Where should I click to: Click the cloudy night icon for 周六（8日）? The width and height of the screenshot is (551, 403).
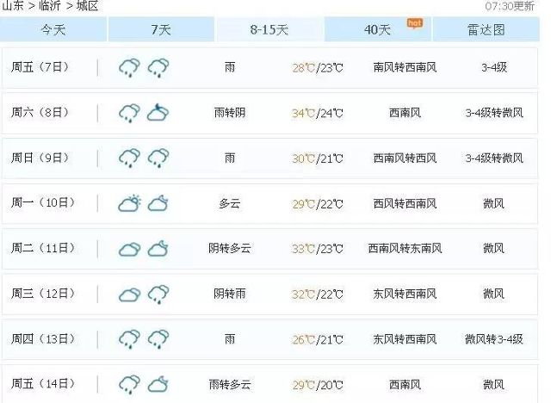point(158,113)
